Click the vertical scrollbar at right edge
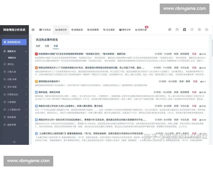The width and height of the screenshot is (213, 170). [x=212, y=47]
